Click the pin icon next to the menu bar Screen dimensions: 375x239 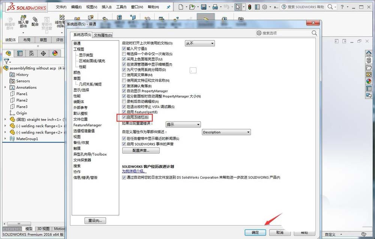[168, 7]
